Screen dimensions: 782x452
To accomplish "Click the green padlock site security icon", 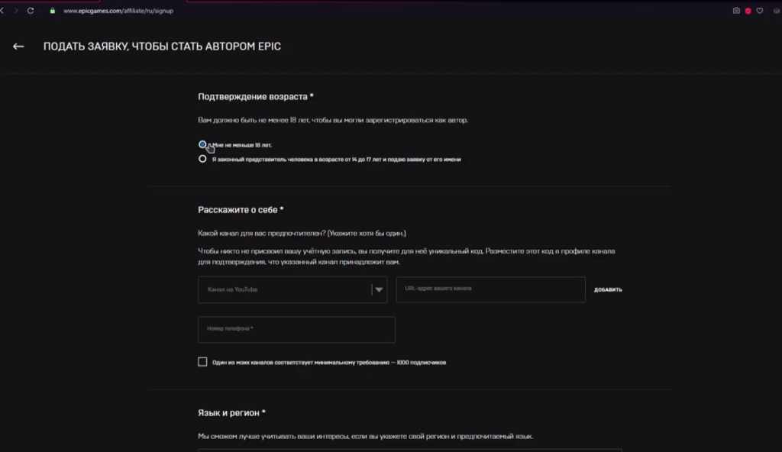I will pos(53,11).
